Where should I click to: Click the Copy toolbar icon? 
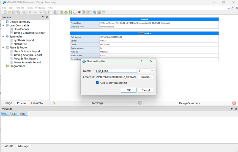(45, 12)
